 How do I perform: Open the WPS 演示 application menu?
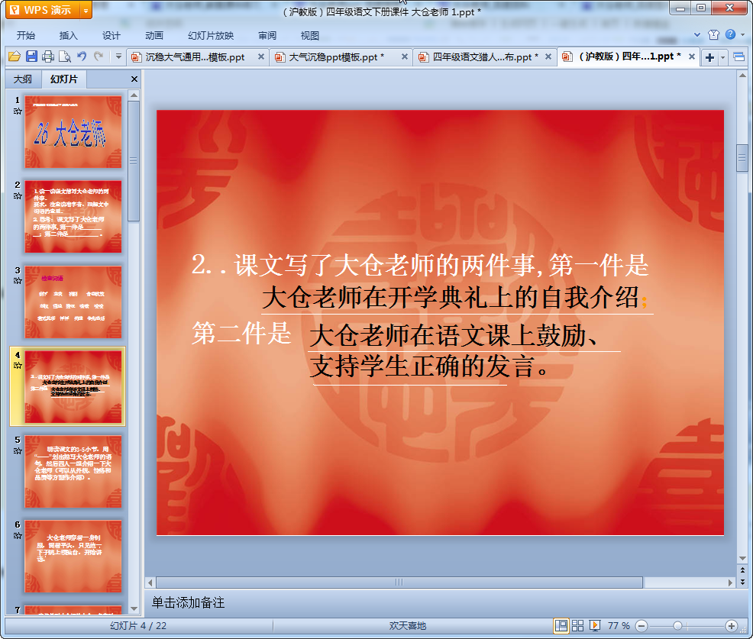point(42,10)
